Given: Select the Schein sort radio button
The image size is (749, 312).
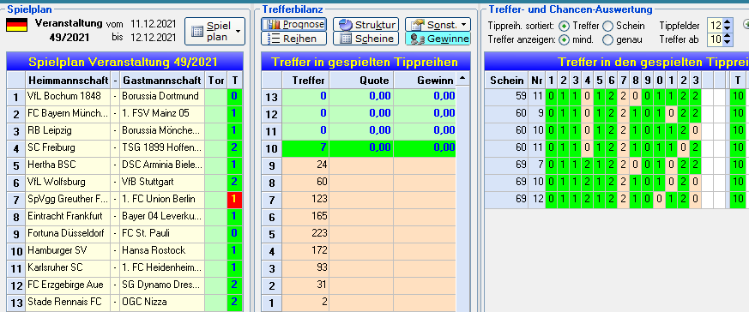Looking at the screenshot, I should (607, 26).
